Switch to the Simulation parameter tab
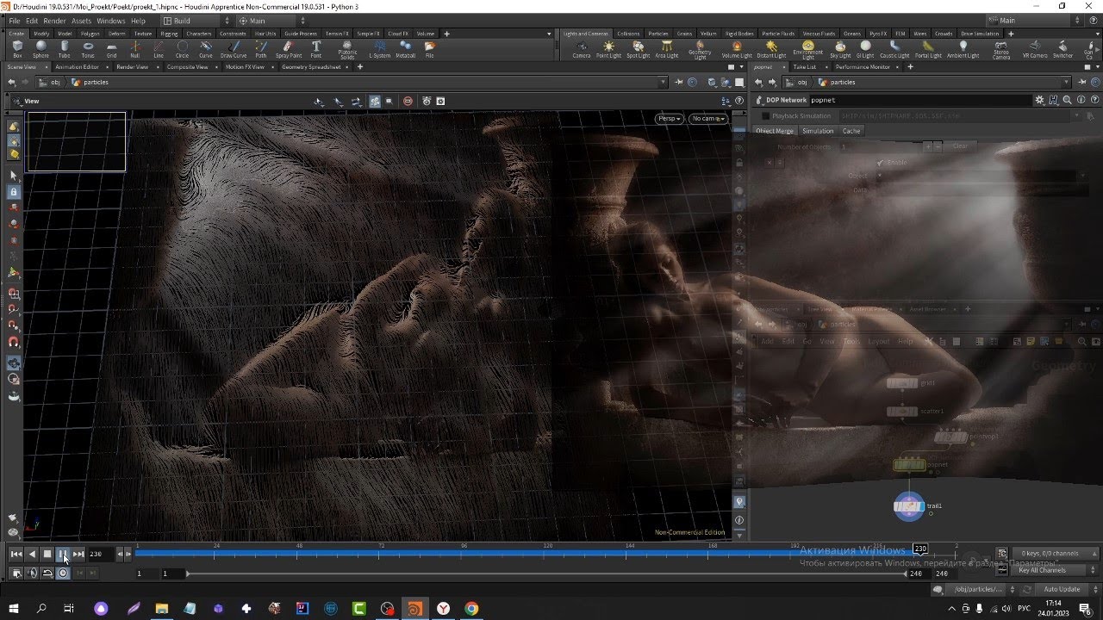1103x620 pixels. 818,131
